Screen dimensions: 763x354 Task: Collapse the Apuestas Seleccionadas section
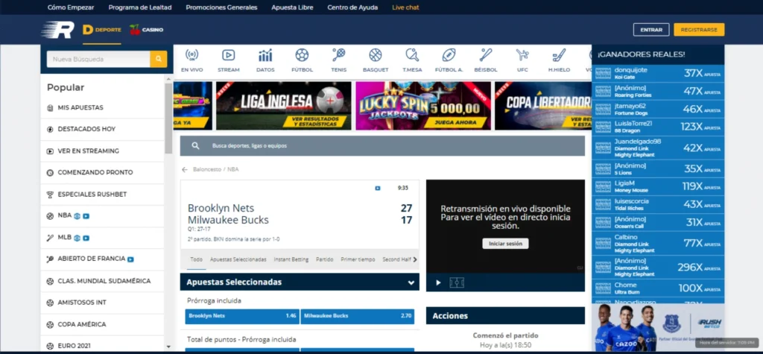411,282
